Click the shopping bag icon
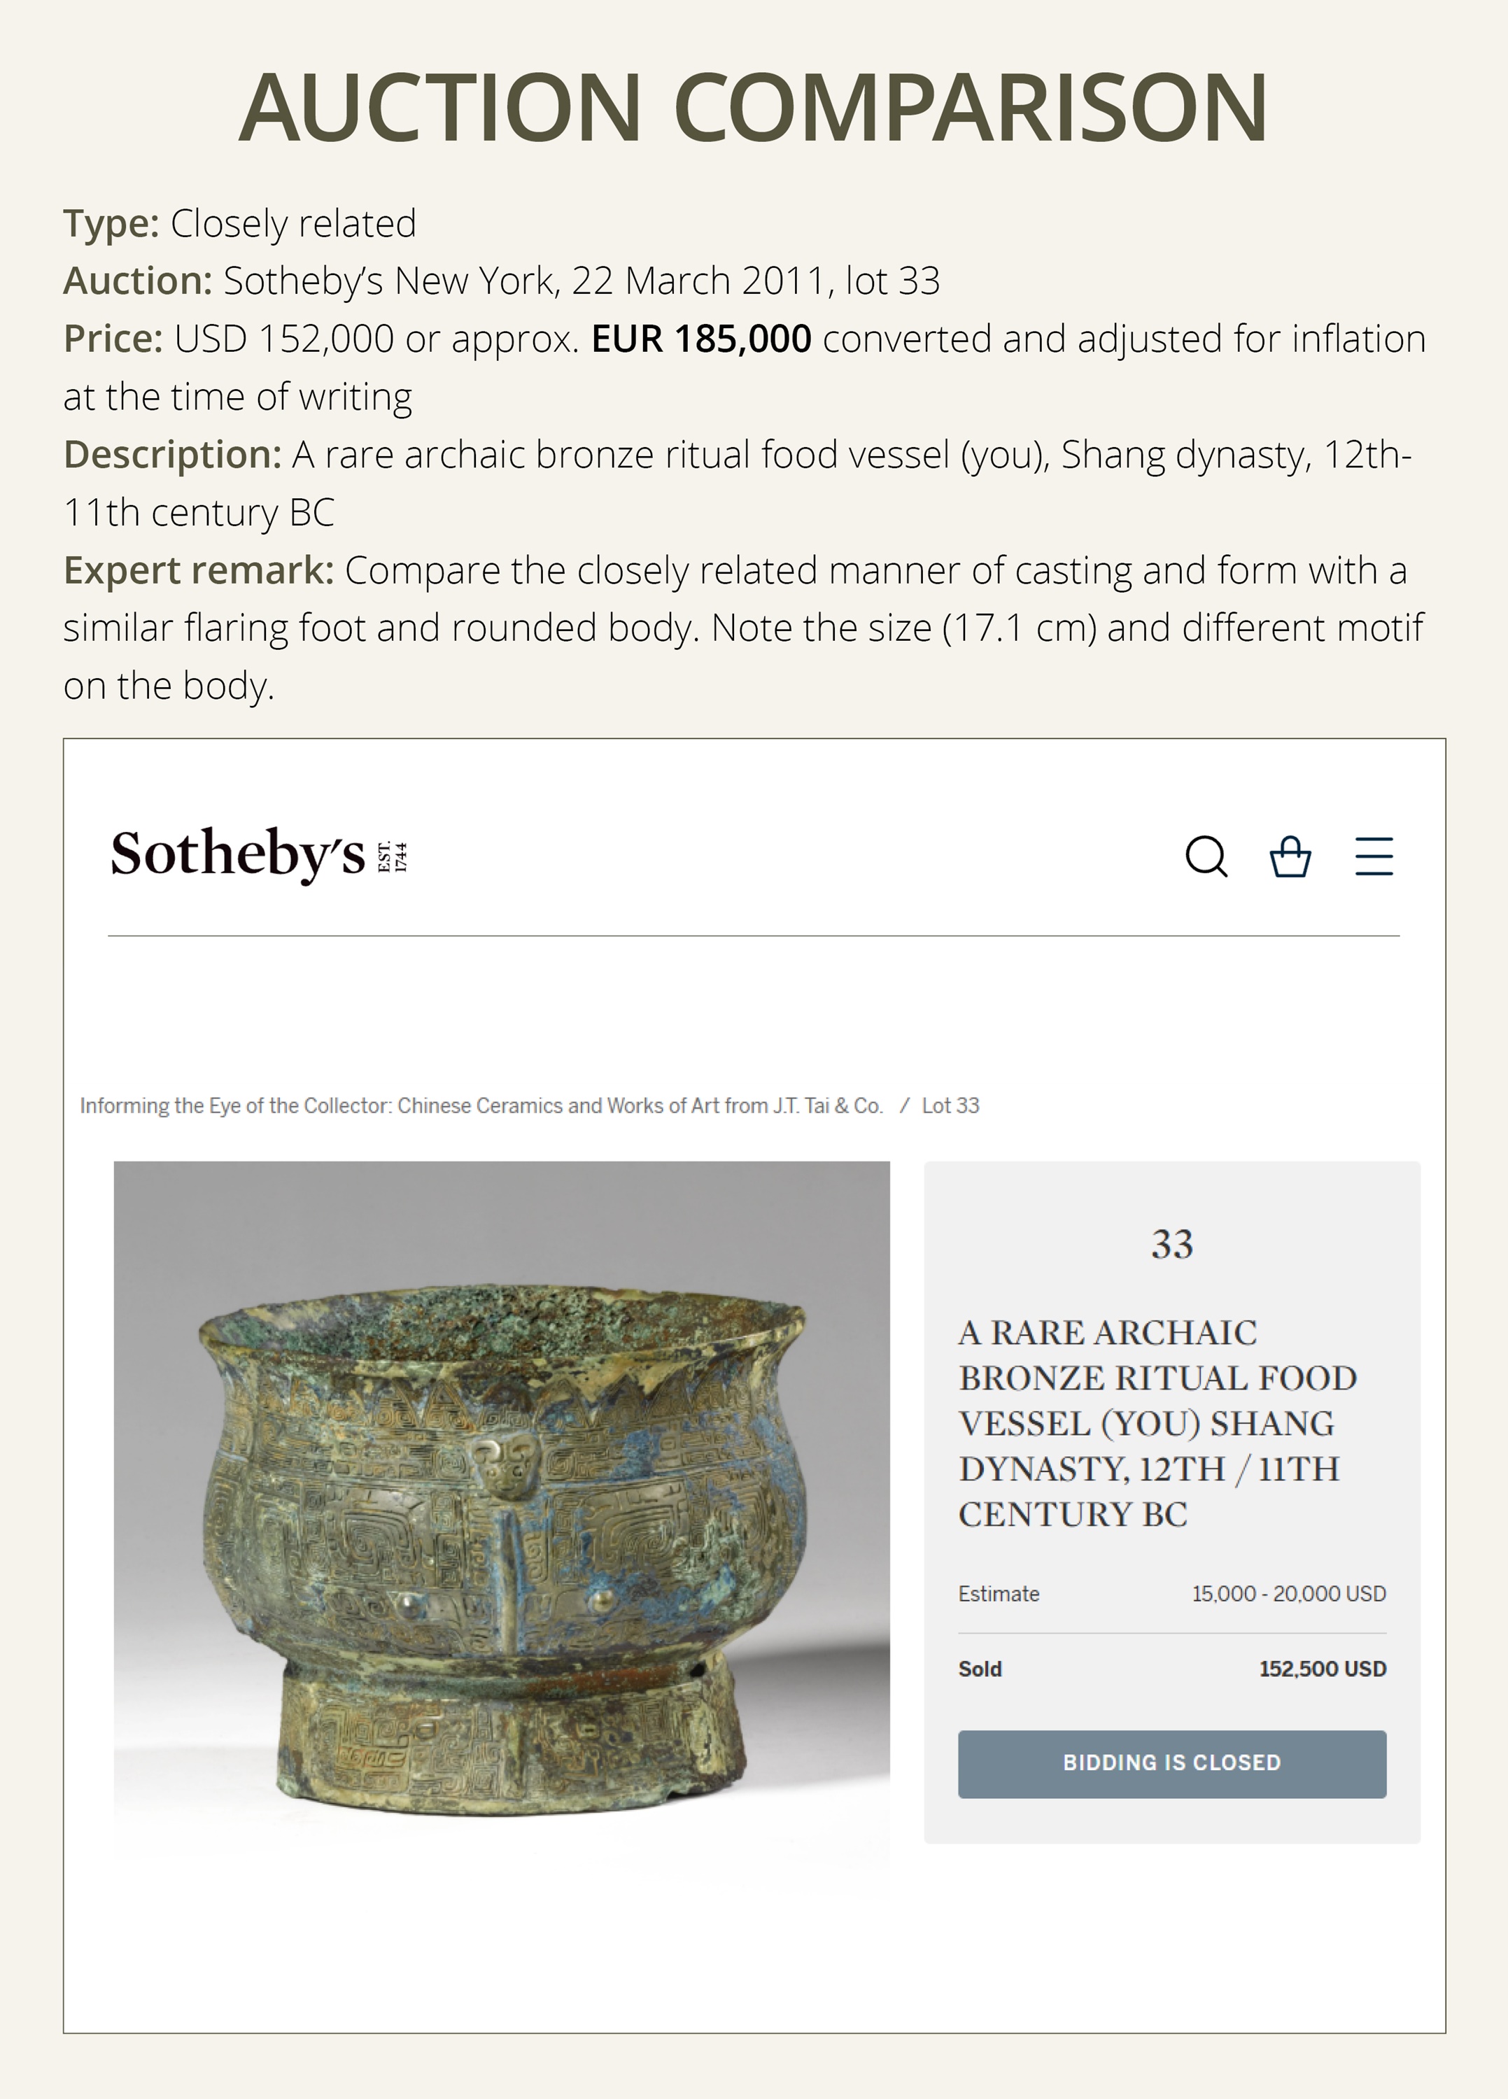Screen dimensions: 1508x2099 pos(1290,856)
